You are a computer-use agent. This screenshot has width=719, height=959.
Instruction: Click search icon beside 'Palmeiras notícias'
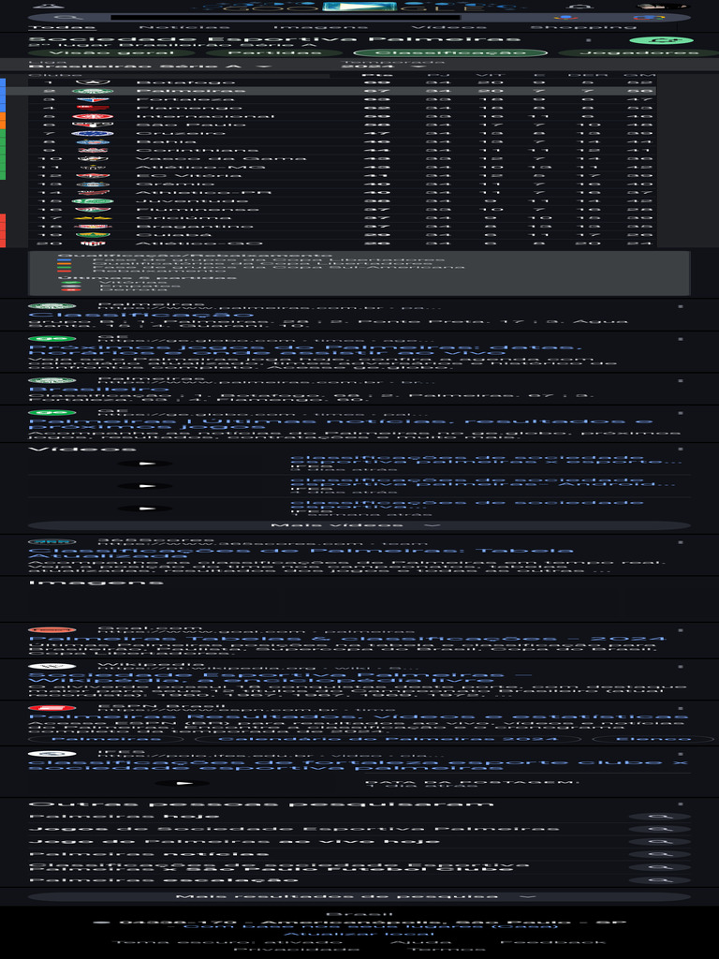[660, 854]
